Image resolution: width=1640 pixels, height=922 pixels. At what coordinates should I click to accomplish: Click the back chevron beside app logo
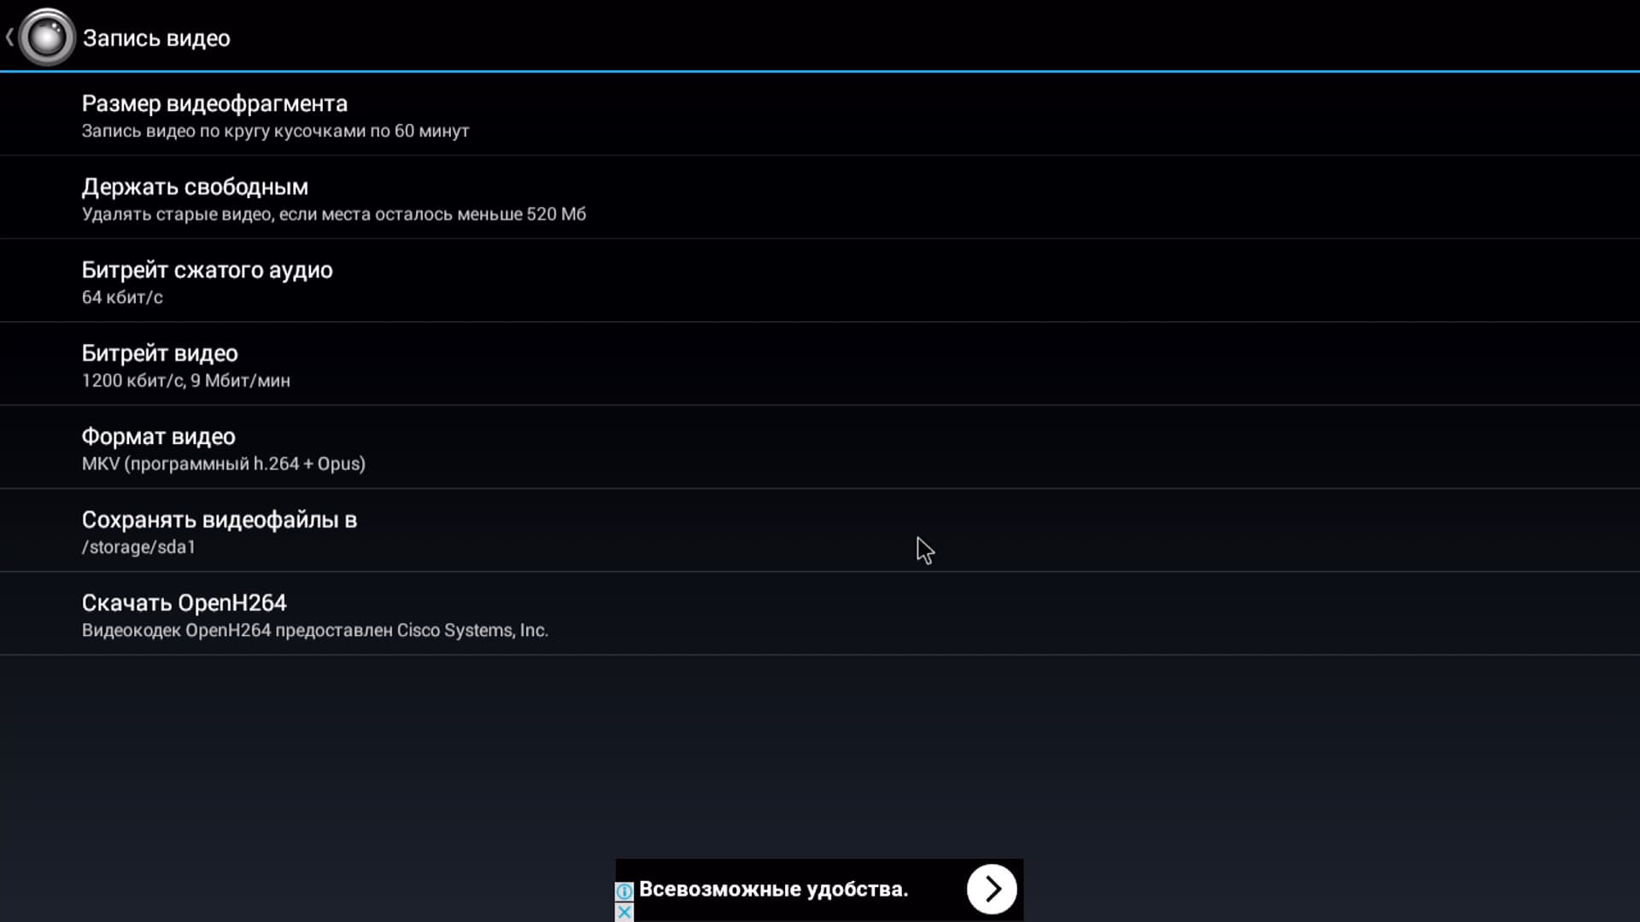tap(9, 38)
